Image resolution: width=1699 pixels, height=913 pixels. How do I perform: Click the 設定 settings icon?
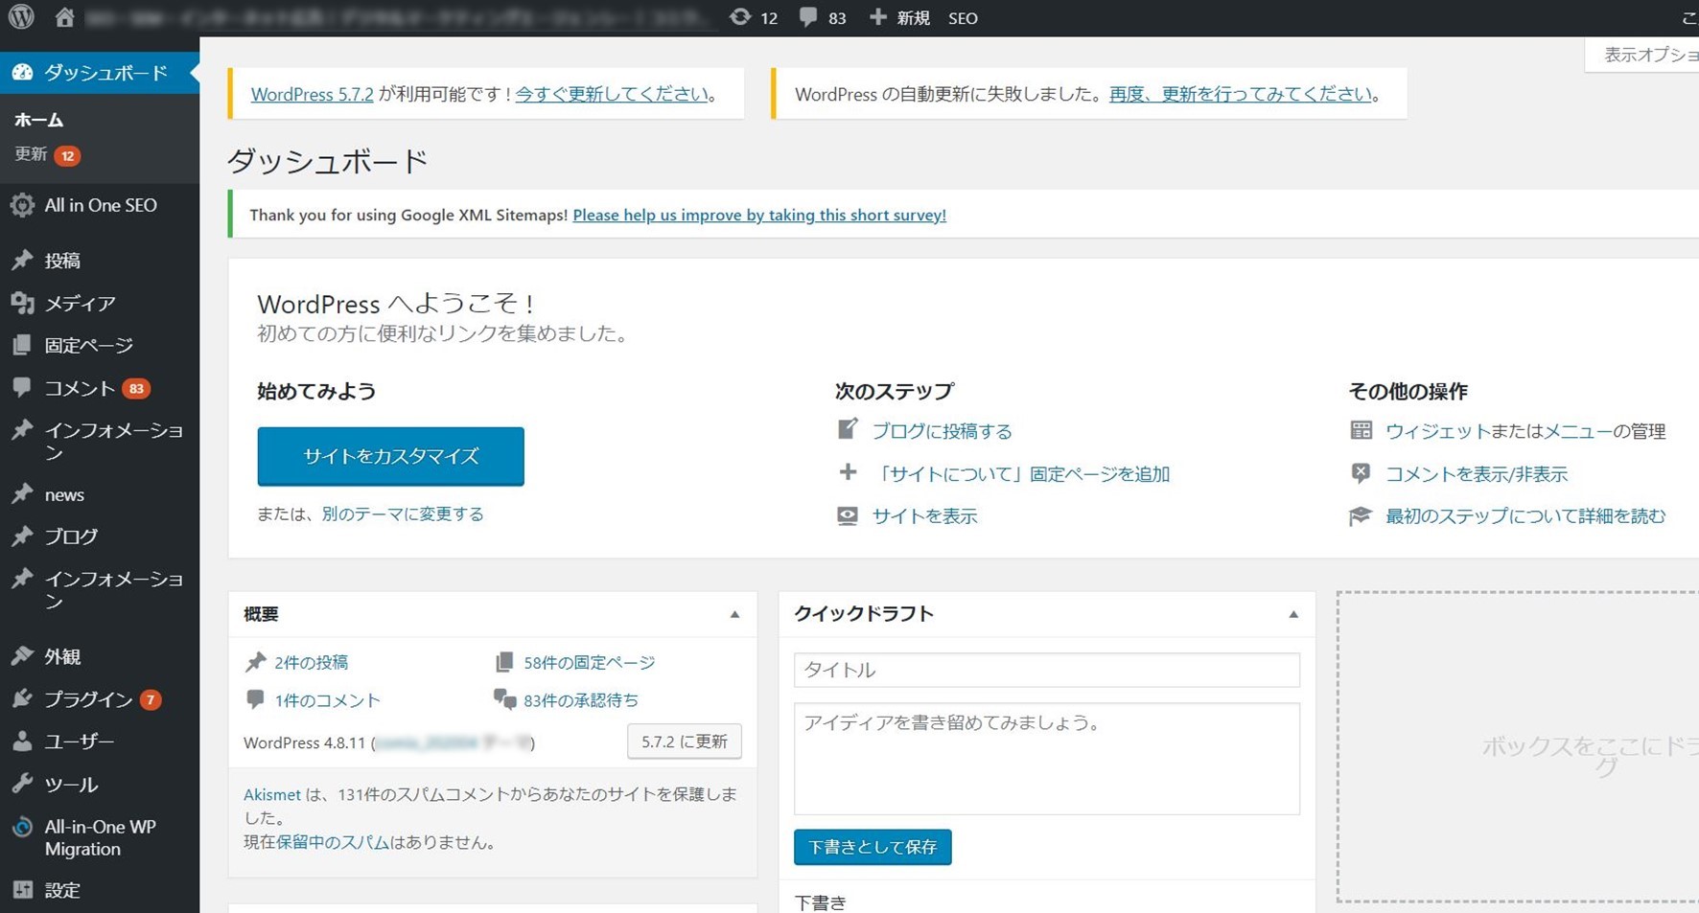click(x=22, y=890)
